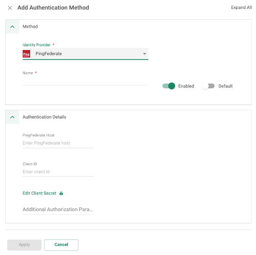Close the Add Authentication Method dialog
Image resolution: width=256 pixels, height=255 pixels.
click(10, 8)
